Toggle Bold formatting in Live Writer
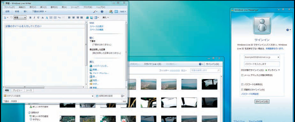This screenshot has height=122, width=295. coord(30,18)
